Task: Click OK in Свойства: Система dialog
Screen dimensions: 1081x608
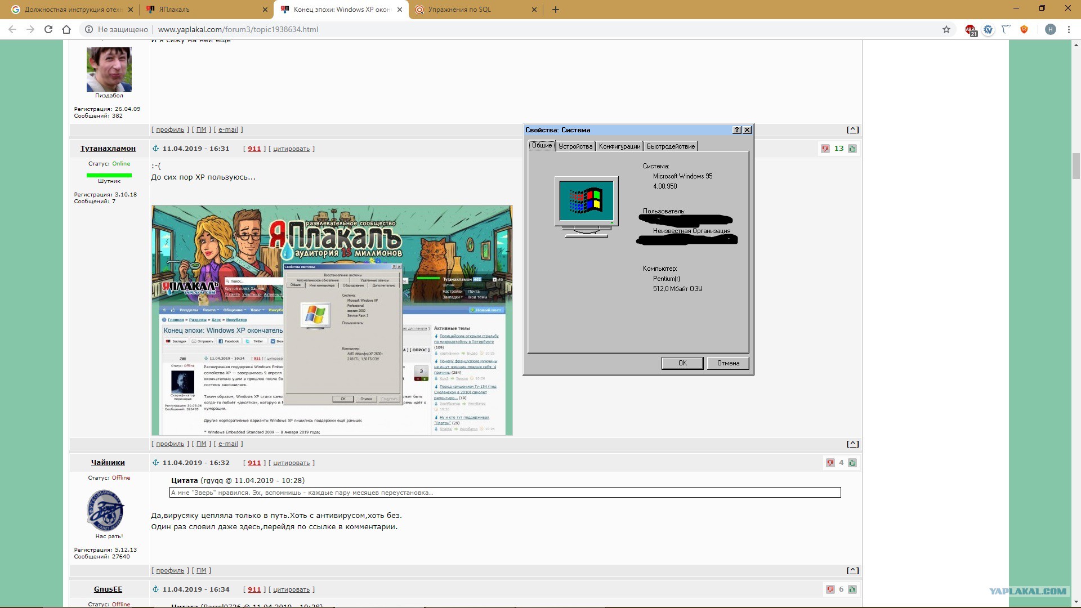Action: pyautogui.click(x=682, y=363)
